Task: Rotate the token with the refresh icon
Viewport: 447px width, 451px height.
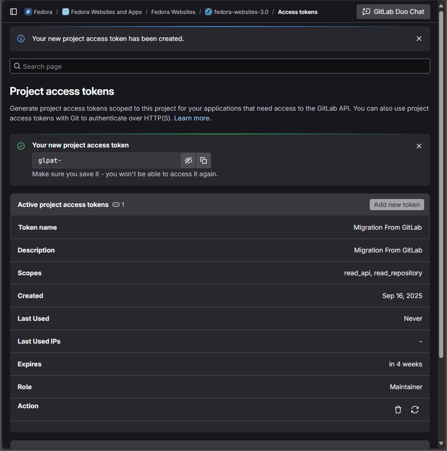Action: [415, 410]
